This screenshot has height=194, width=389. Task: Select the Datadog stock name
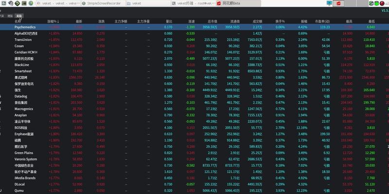(x=21, y=96)
